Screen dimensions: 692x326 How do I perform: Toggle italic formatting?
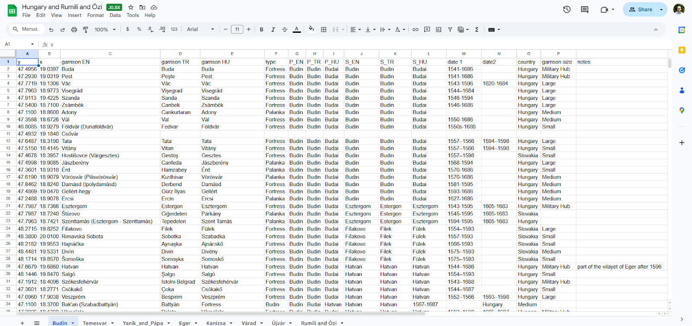click(273, 29)
